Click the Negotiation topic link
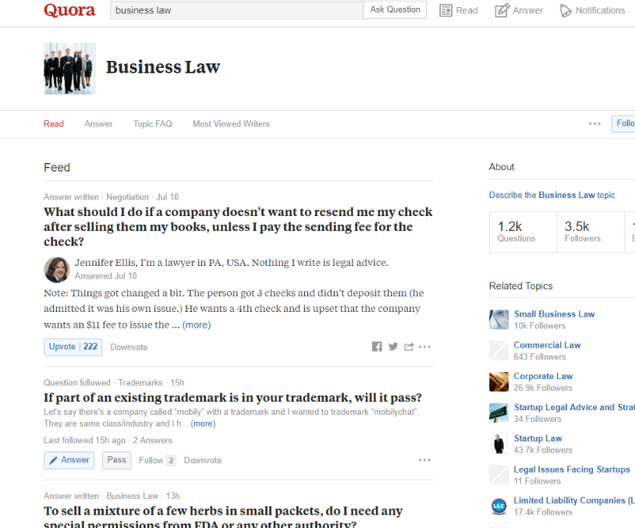Image resolution: width=635 pixels, height=528 pixels. tap(128, 197)
